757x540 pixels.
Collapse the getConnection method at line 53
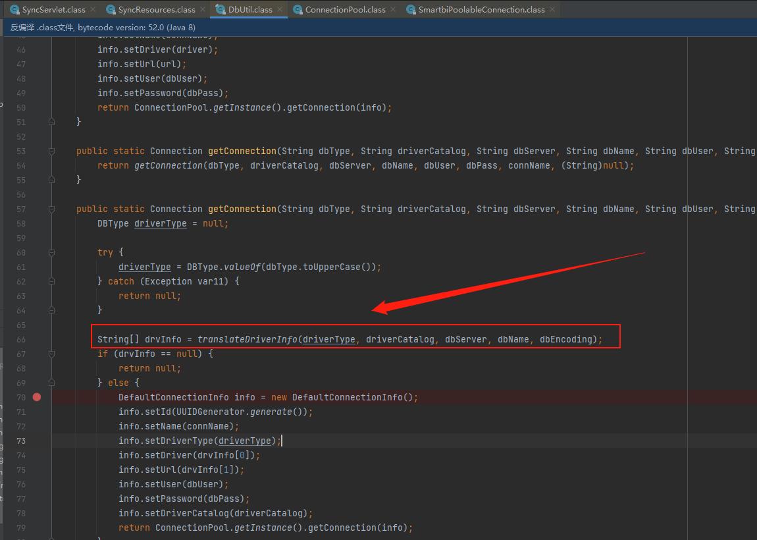[x=51, y=151]
